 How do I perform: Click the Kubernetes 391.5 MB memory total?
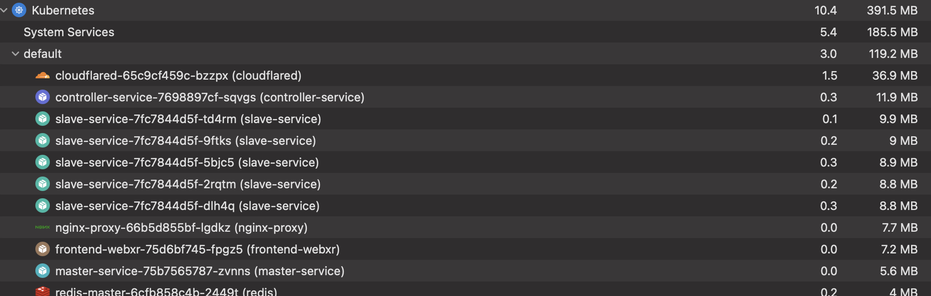[892, 10]
